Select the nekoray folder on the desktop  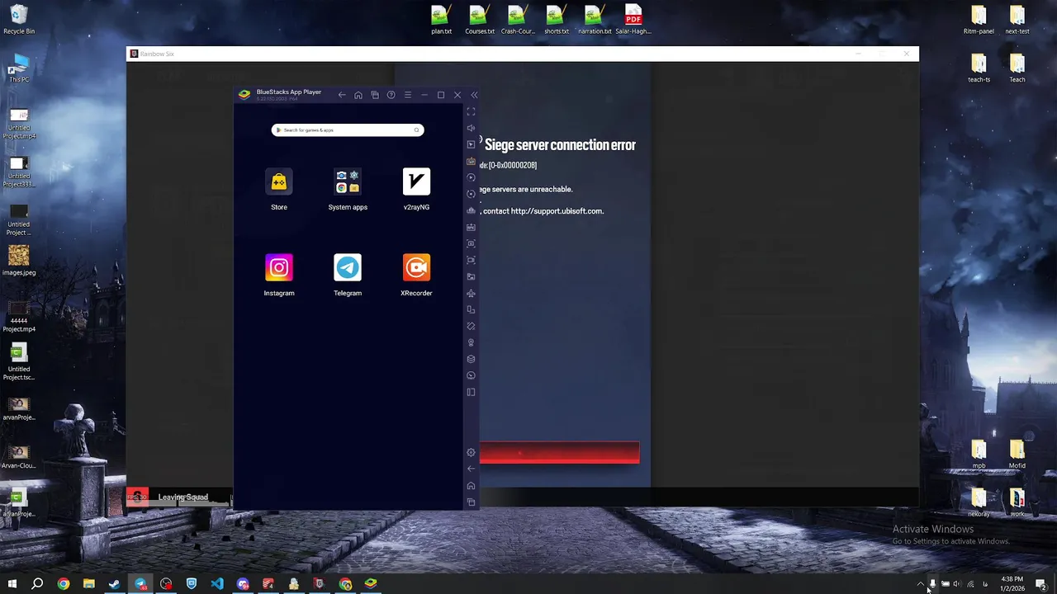979,502
